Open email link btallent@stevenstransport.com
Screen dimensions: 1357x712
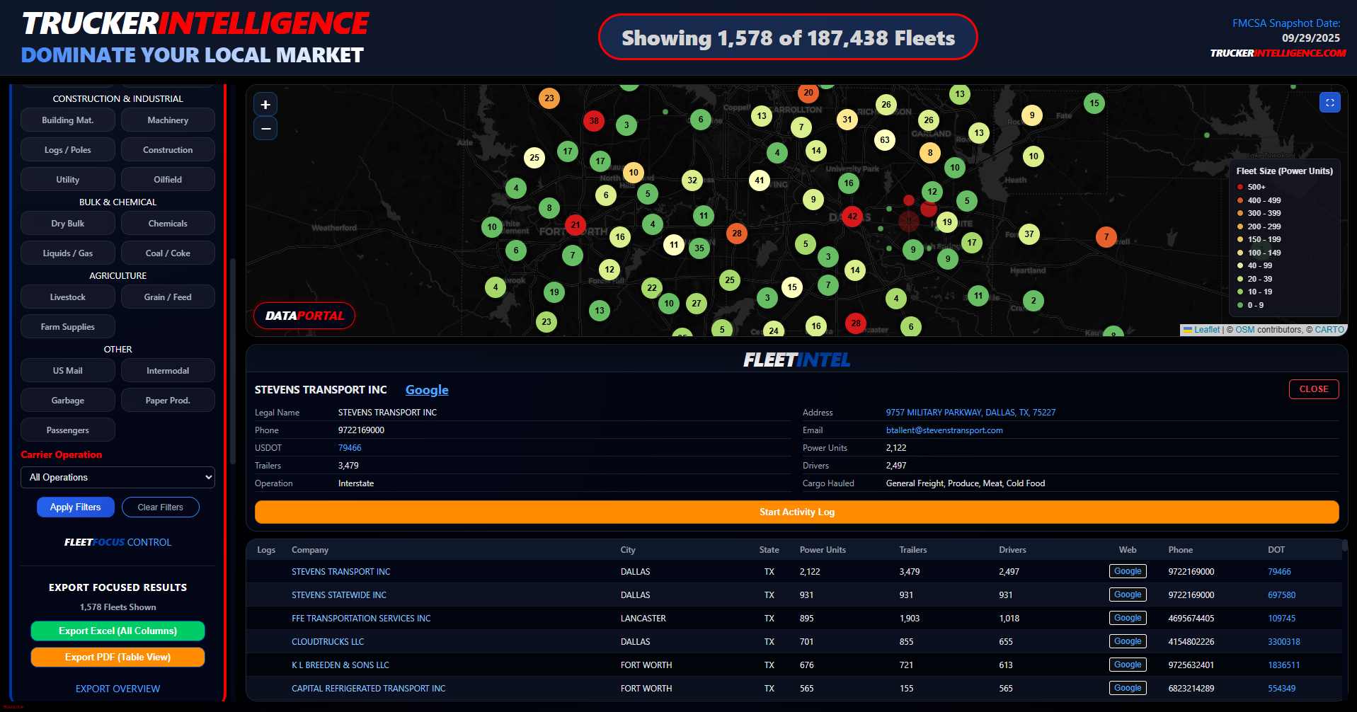pos(944,430)
